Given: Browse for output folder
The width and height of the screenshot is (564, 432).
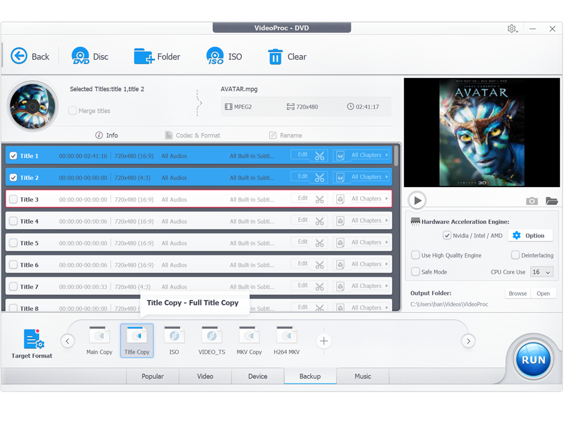Looking at the screenshot, I should [518, 293].
